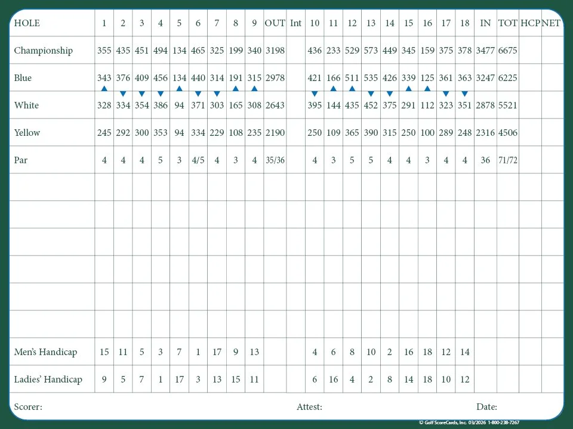Click Blue OUT total 2978

coord(275,77)
